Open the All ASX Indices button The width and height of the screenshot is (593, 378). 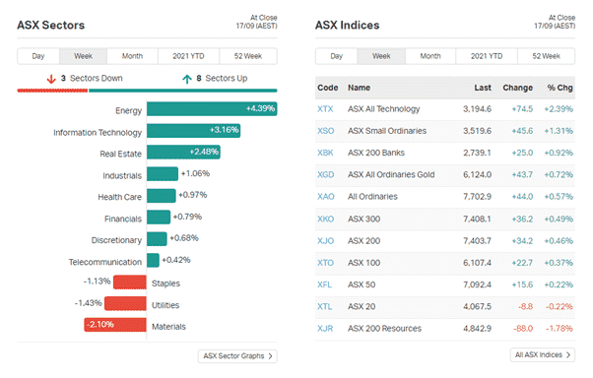click(543, 354)
